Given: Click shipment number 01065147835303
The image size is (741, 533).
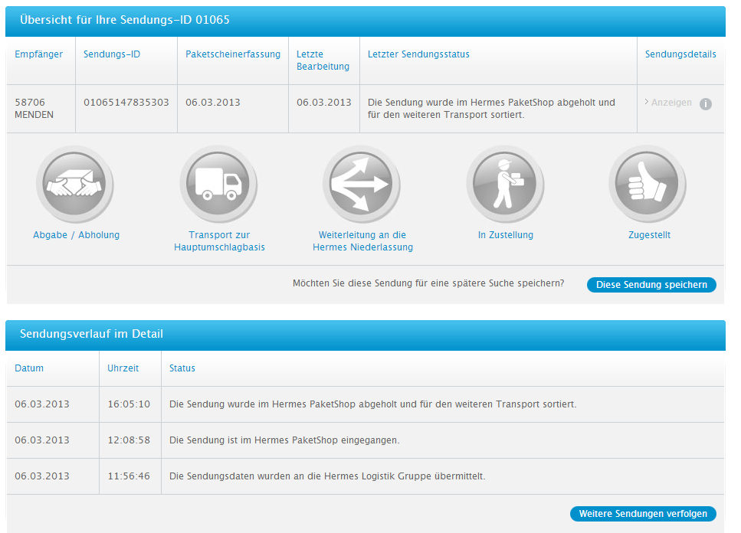Looking at the screenshot, I should click(126, 103).
